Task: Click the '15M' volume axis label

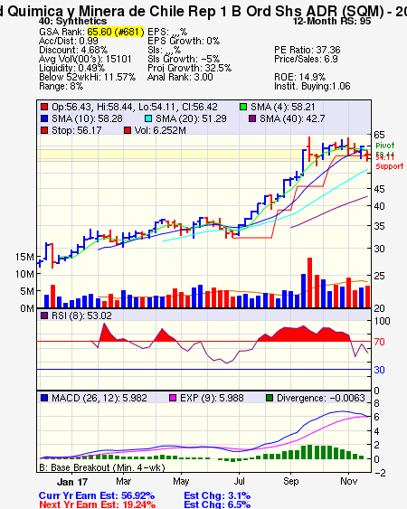Action: 24,257
